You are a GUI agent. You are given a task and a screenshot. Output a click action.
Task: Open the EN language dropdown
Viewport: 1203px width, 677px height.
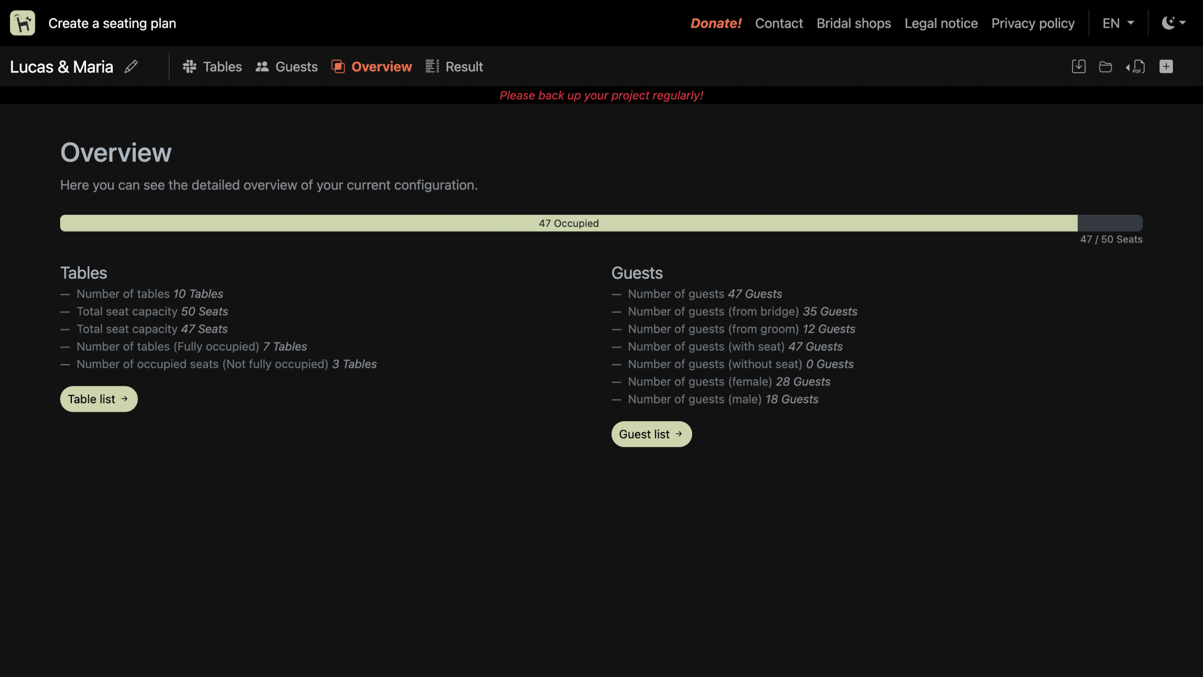tap(1118, 23)
